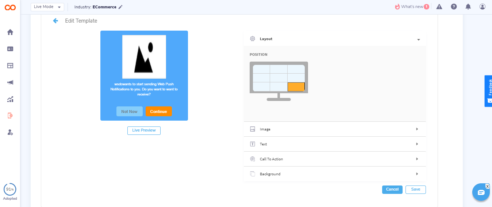Click the Edit Template heading
This screenshot has width=492, height=207.
click(81, 21)
